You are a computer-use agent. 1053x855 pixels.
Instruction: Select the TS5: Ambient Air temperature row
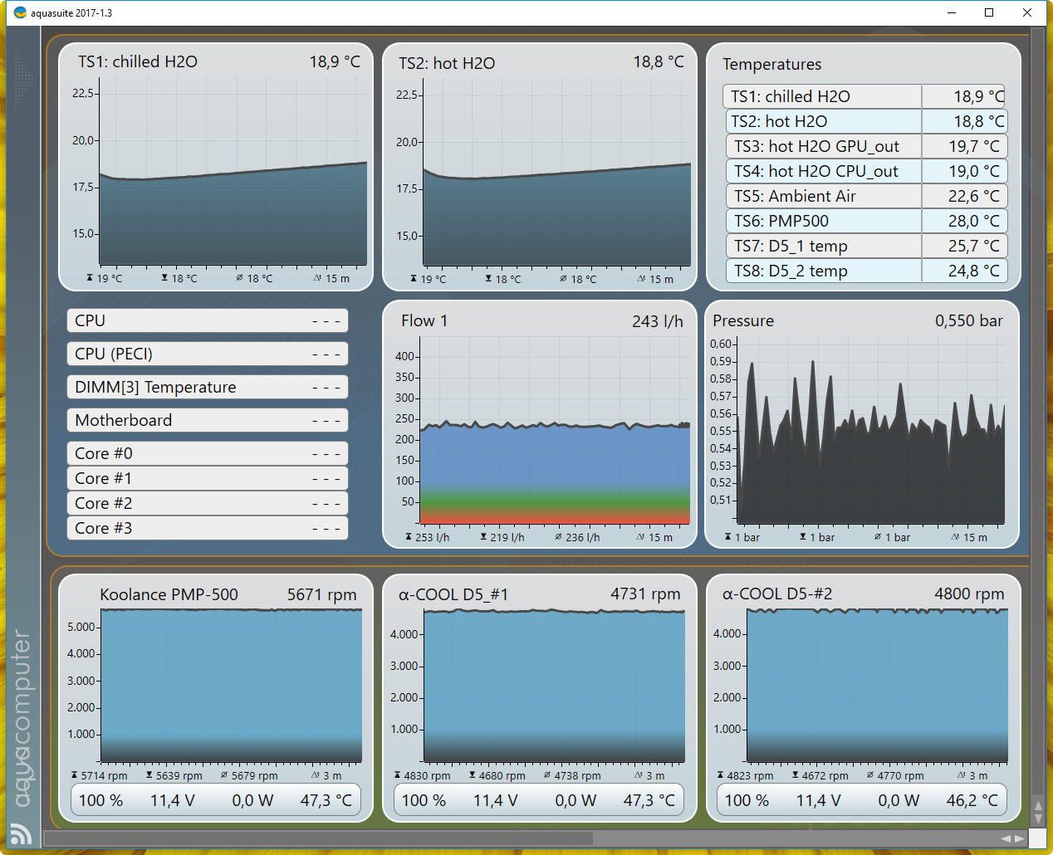click(x=864, y=196)
